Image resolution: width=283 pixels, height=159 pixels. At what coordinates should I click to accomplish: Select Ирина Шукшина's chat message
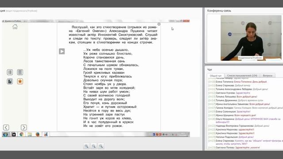coord(232,115)
